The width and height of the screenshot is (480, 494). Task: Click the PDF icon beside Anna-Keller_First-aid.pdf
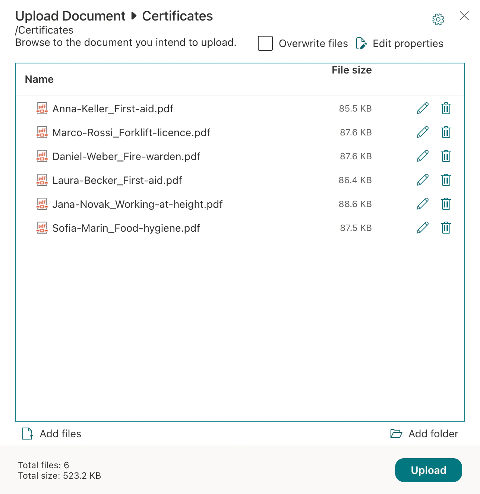coord(42,108)
